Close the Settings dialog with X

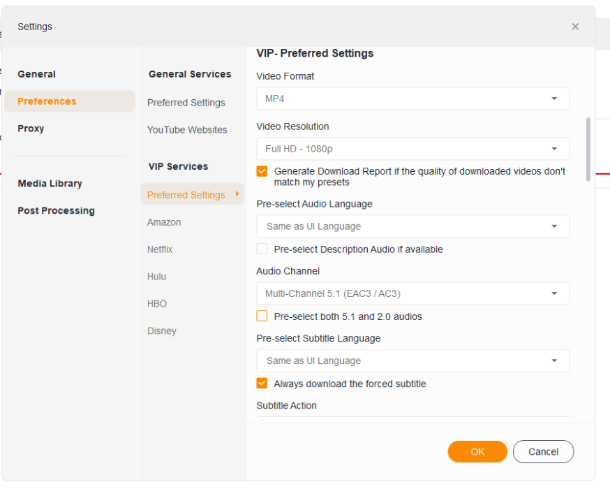point(575,27)
